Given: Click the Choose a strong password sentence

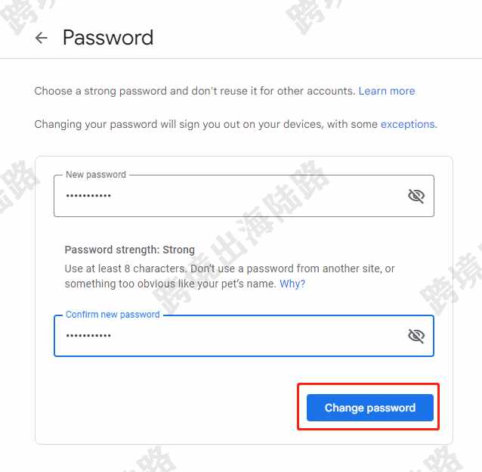Looking at the screenshot, I should click(195, 91).
